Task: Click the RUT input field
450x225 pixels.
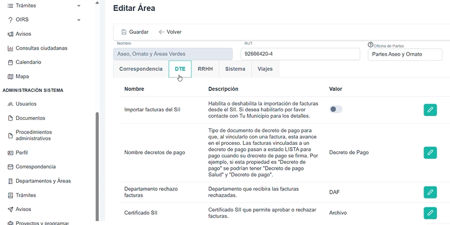Action: click(302, 54)
